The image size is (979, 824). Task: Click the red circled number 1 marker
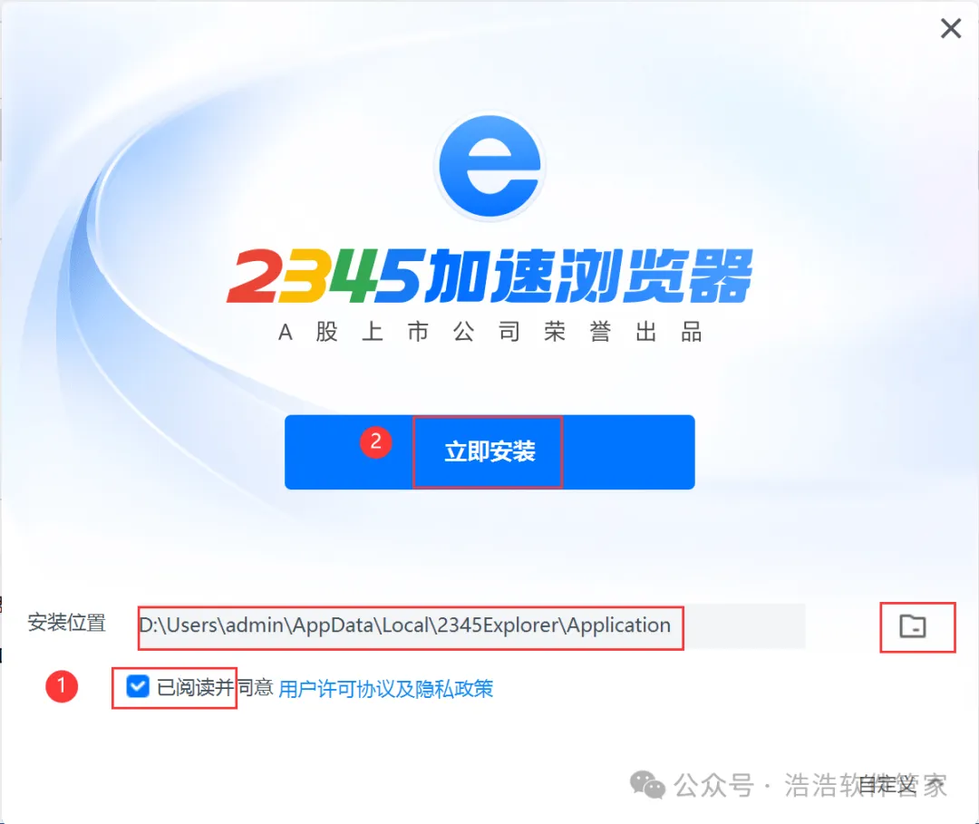[x=62, y=686]
